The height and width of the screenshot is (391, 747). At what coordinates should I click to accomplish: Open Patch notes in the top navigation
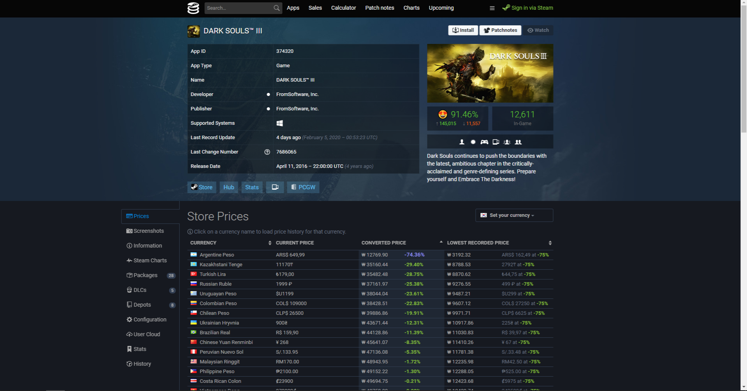tap(380, 8)
